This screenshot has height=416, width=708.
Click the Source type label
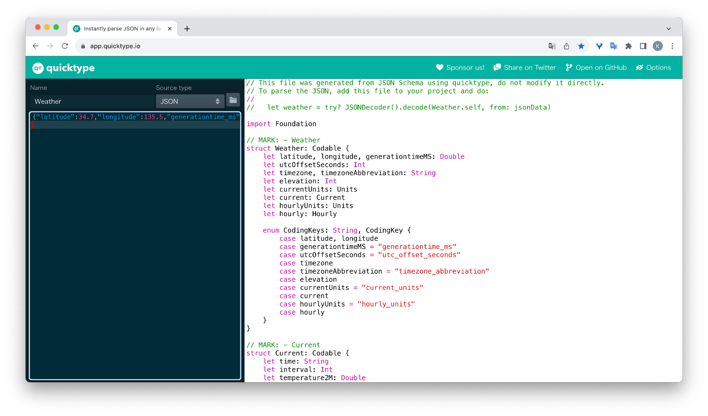click(174, 88)
